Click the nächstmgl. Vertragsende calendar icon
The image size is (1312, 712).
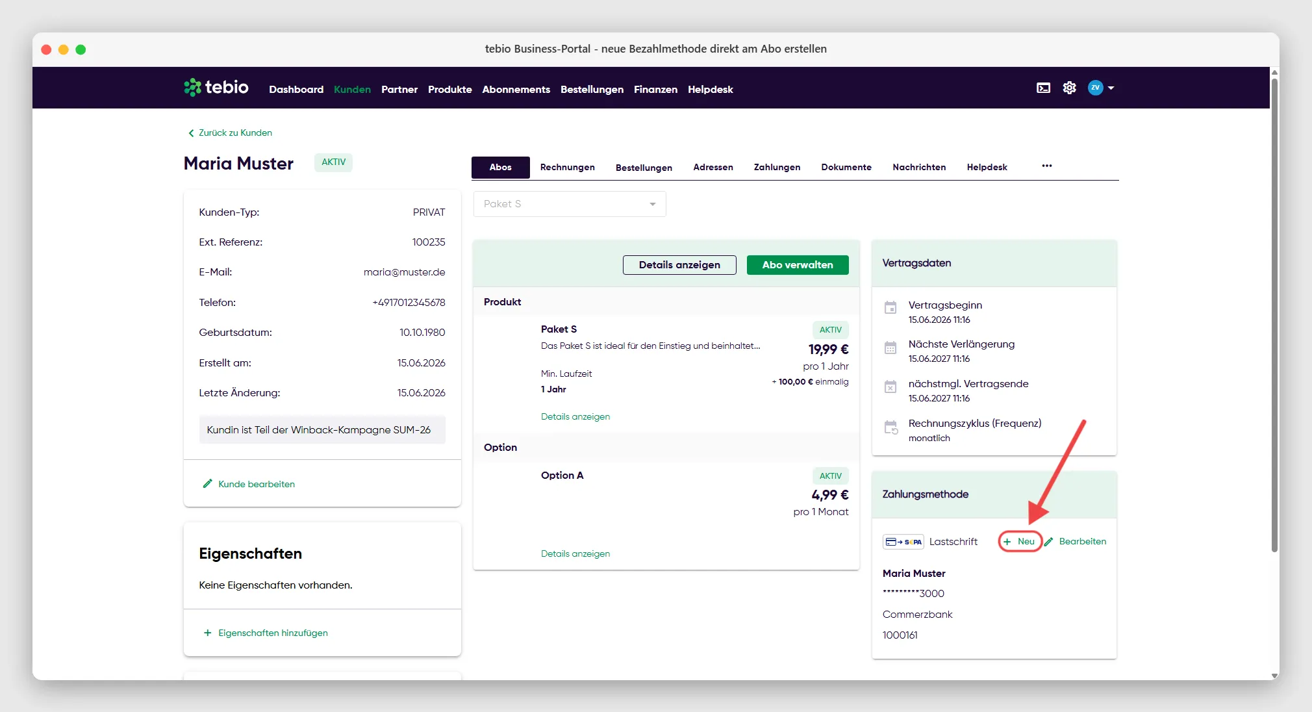890,387
